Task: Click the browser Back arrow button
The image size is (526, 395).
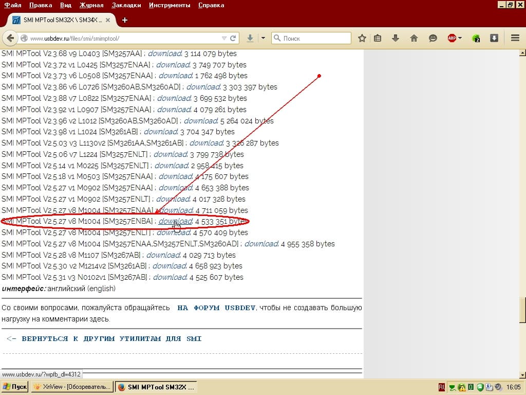Action: tap(10, 38)
